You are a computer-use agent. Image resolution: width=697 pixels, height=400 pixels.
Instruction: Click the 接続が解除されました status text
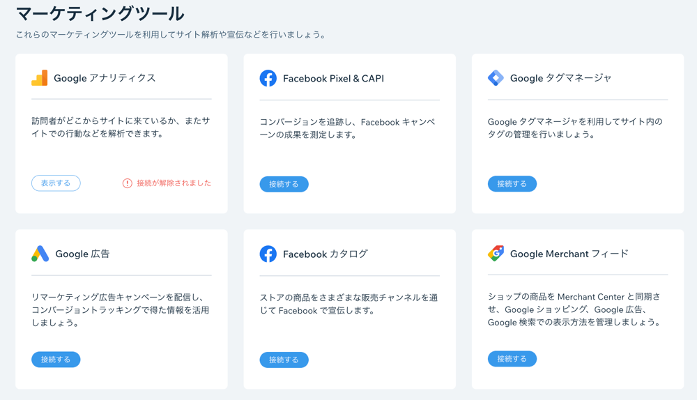point(174,183)
